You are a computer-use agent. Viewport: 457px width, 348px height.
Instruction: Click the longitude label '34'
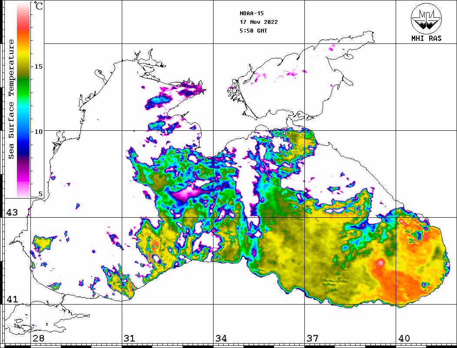(x=221, y=338)
